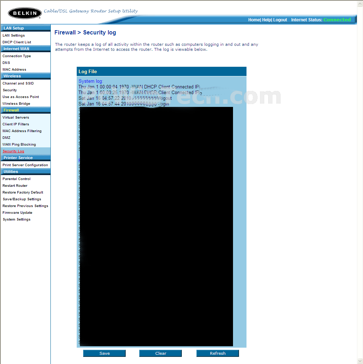The width and height of the screenshot is (363, 364).
Task: Open Firmware Update page
Action: click(x=17, y=213)
